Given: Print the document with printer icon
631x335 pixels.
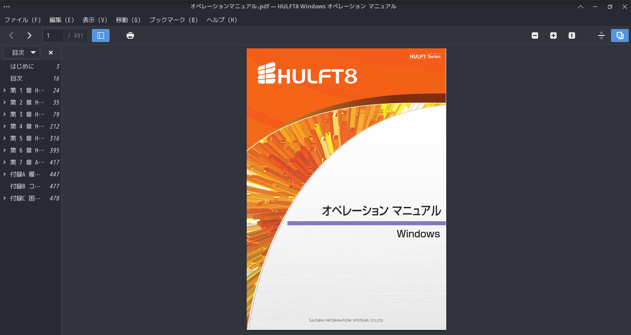Looking at the screenshot, I should [130, 35].
